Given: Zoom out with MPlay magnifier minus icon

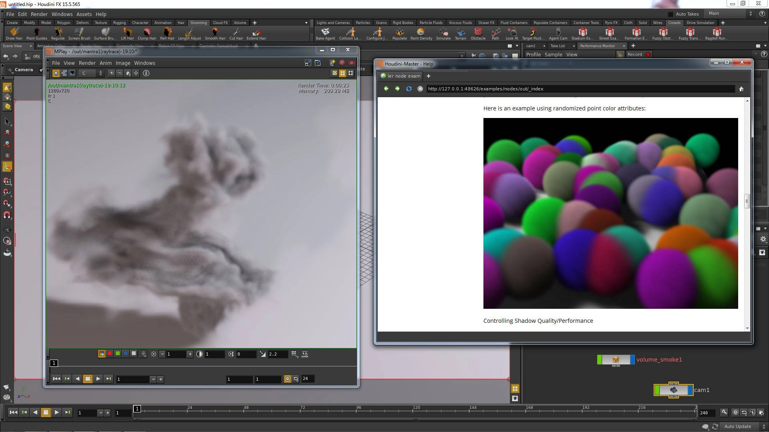Looking at the screenshot, I should click(120, 73).
